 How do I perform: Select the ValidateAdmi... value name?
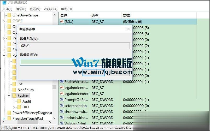pos(75,123)
